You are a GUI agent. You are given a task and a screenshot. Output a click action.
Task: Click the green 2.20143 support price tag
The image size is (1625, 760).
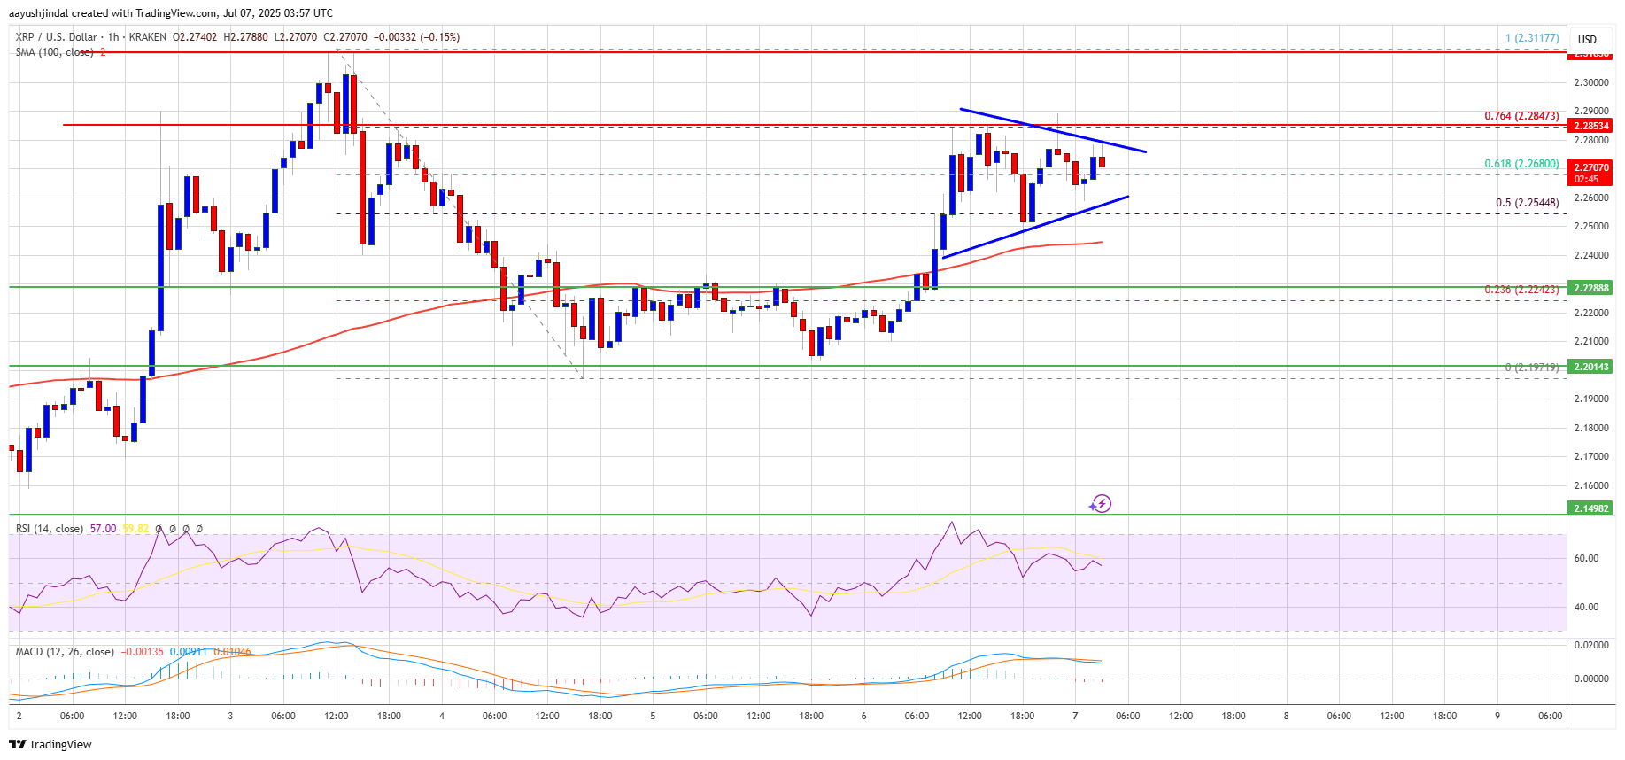coord(1591,367)
